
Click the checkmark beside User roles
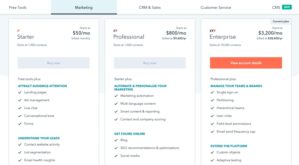coord(212,116)
